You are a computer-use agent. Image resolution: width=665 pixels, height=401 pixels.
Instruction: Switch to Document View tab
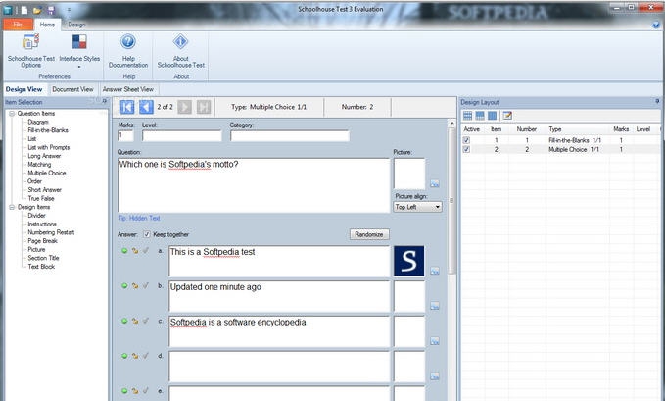click(72, 89)
